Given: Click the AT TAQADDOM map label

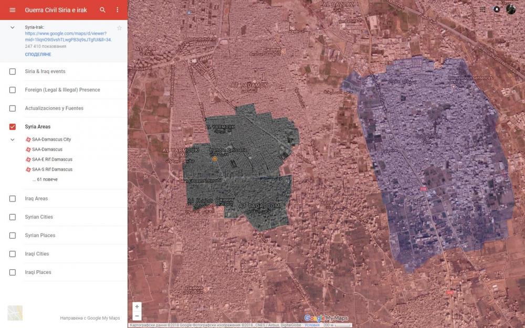Looking at the screenshot, I should pos(259,206).
